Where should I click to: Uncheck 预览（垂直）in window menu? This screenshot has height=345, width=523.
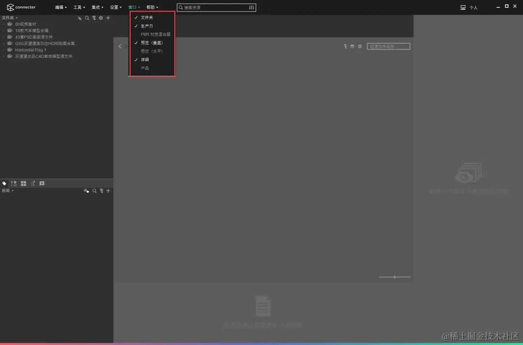[152, 43]
